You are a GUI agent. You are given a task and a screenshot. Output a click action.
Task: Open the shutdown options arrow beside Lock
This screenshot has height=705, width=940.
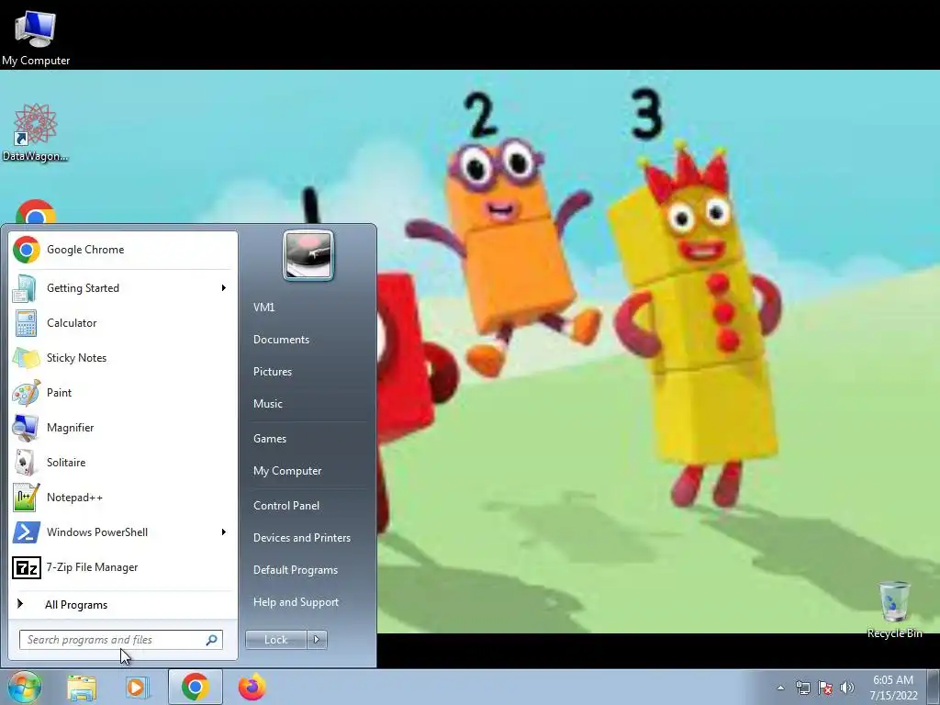click(x=317, y=640)
